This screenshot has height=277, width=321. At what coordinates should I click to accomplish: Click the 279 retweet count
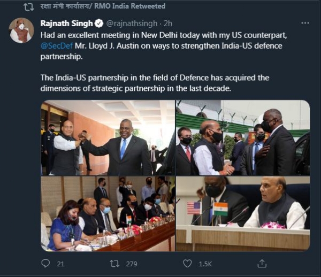132,264
